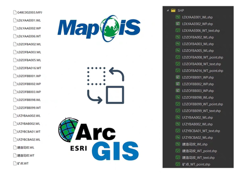Select LDZOFBB099_WT_point.shp in SHP folder
242x178 pixels.
pyautogui.click(x=202, y=104)
